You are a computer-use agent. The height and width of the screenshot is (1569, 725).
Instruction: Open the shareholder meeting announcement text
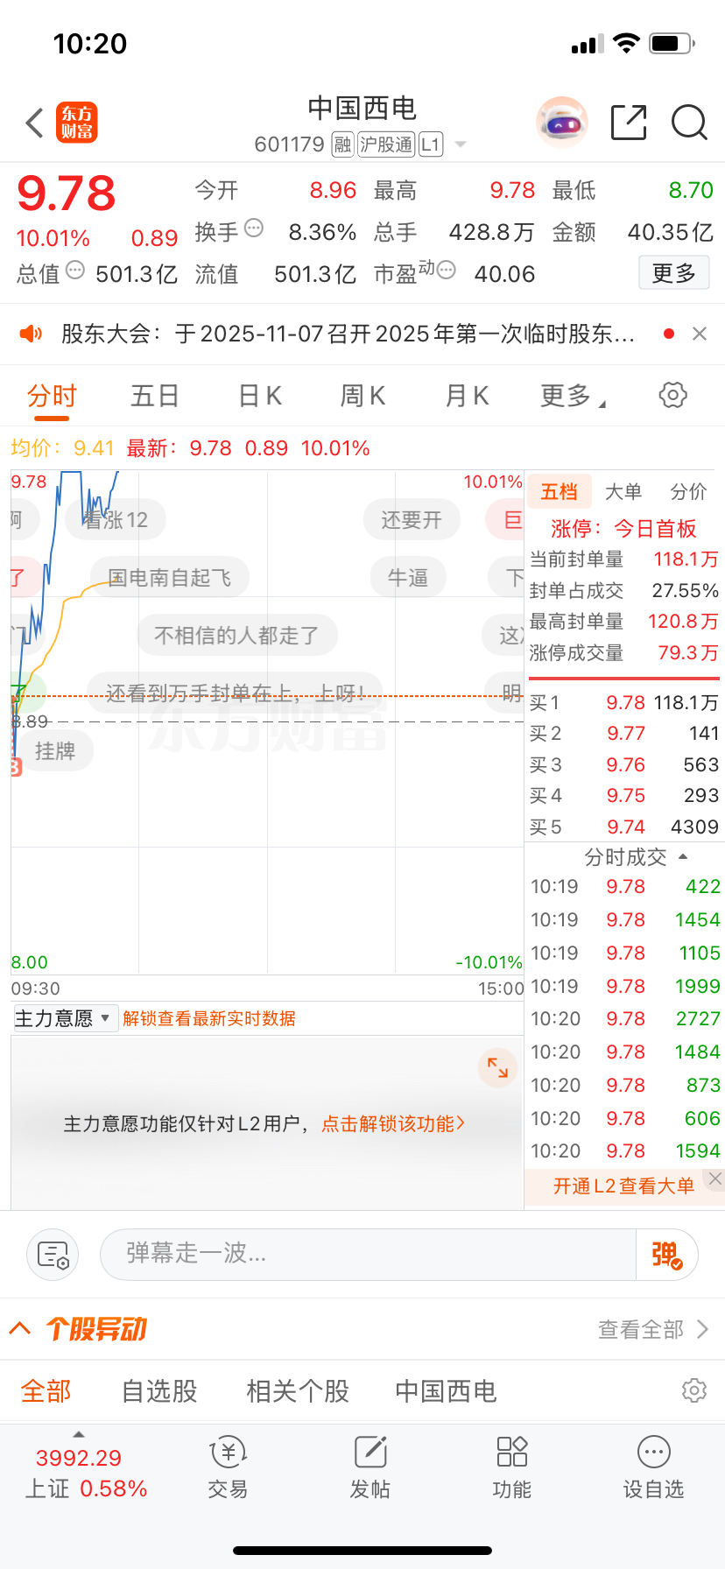[348, 334]
